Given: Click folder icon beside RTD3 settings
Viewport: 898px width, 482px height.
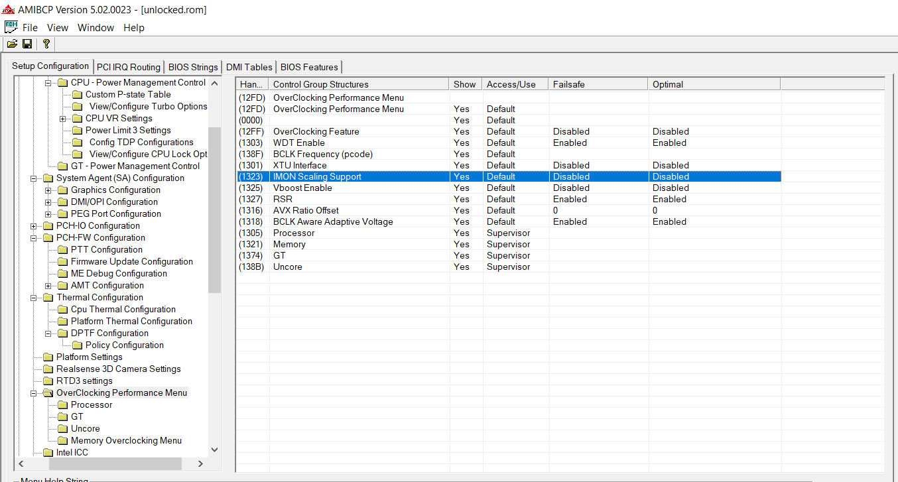Looking at the screenshot, I should 48,381.
